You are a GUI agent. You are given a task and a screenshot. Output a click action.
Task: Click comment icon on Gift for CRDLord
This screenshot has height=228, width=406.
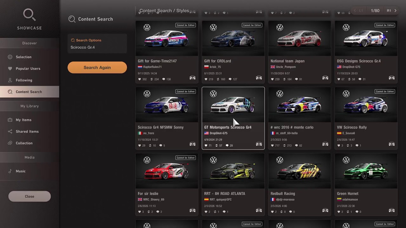coord(230,79)
